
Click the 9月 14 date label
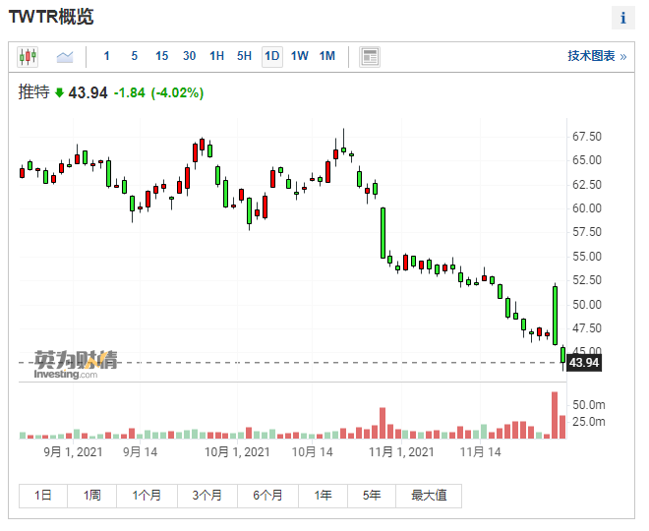click(140, 451)
